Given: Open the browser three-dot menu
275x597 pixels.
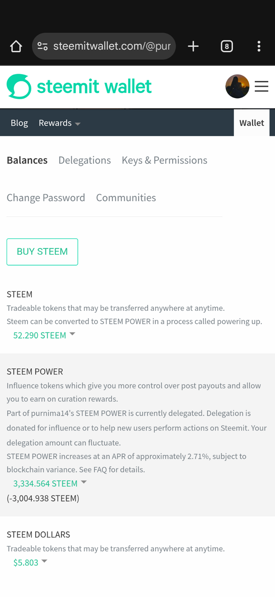Looking at the screenshot, I should [259, 46].
